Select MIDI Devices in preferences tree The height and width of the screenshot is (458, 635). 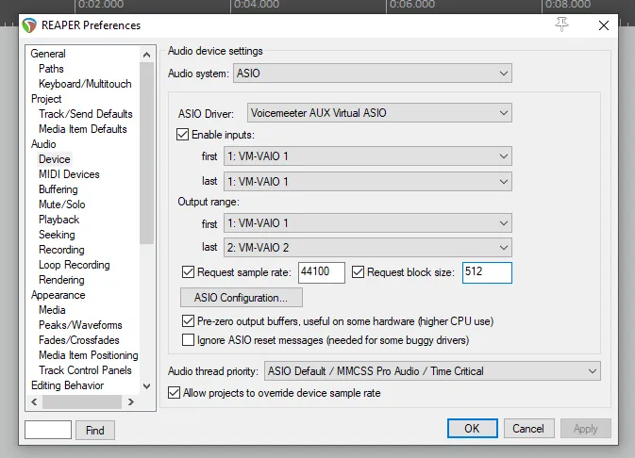point(69,174)
